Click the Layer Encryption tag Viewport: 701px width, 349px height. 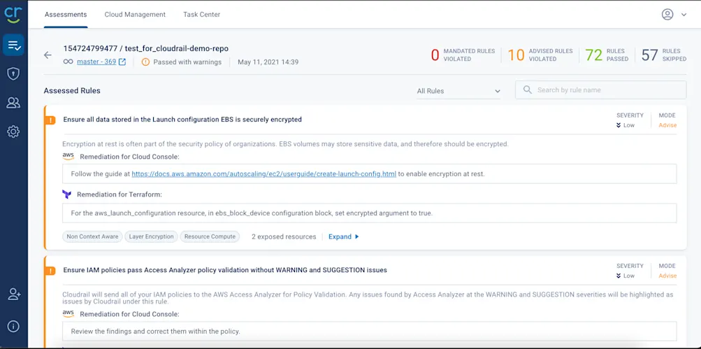click(x=151, y=236)
